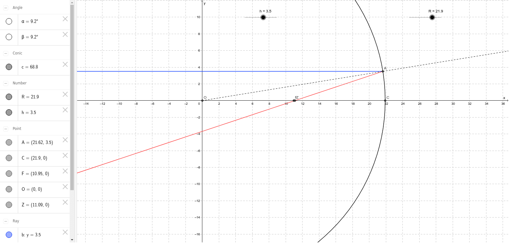Collapse the Number category
The width and height of the screenshot is (509, 243).
pyautogui.click(x=6, y=83)
